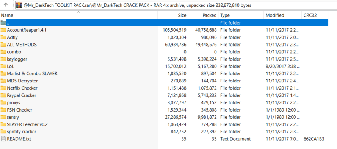This screenshot has height=149, width=337.
Task: Click the MD5 Decrypter folder icon
Action: point(3,81)
